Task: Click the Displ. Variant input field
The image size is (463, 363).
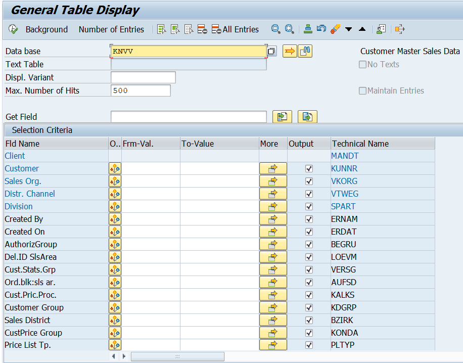Action: [143, 77]
